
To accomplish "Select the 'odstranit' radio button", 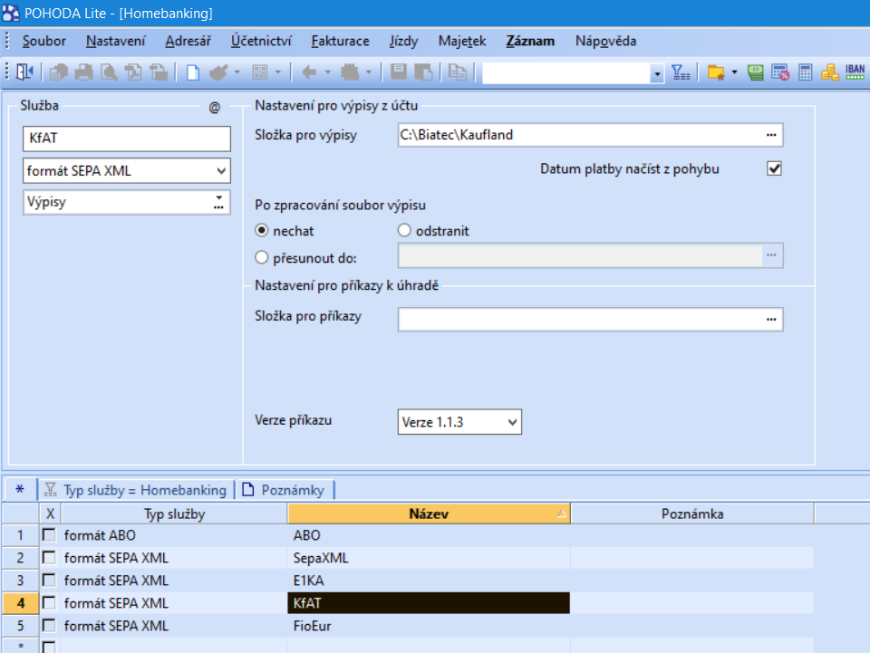I will (405, 231).
